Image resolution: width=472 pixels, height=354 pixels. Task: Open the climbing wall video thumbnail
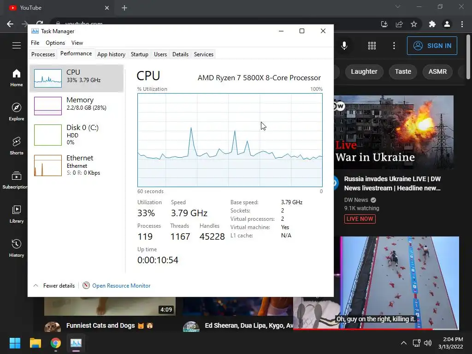tap(400, 283)
